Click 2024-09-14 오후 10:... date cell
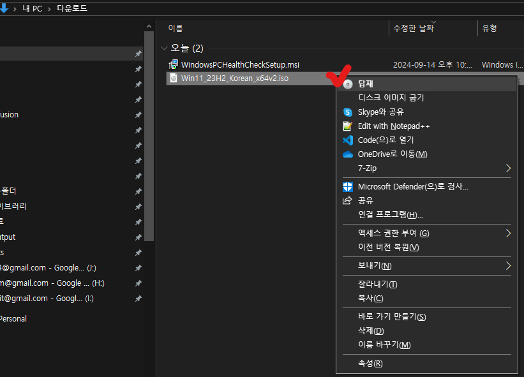 (x=433, y=65)
